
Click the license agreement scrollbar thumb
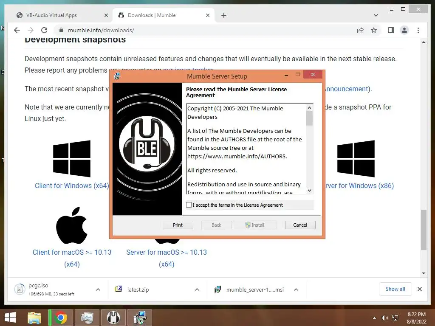click(310, 118)
